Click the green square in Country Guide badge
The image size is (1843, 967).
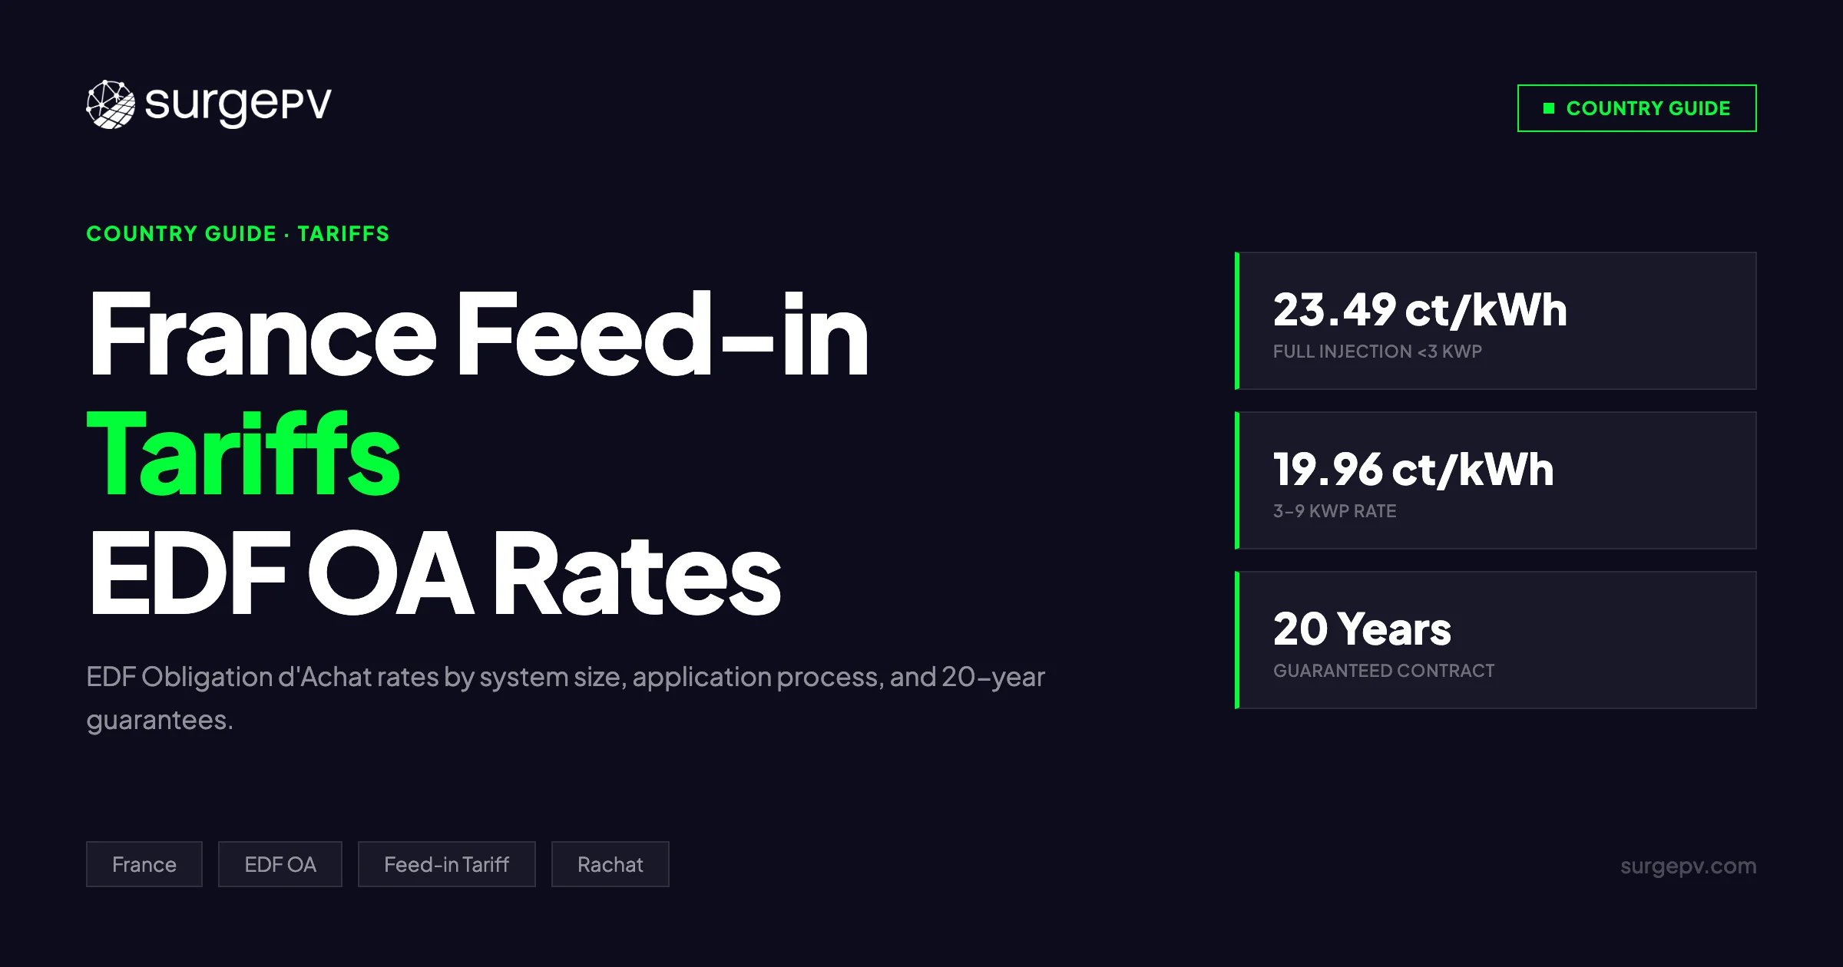point(1549,108)
